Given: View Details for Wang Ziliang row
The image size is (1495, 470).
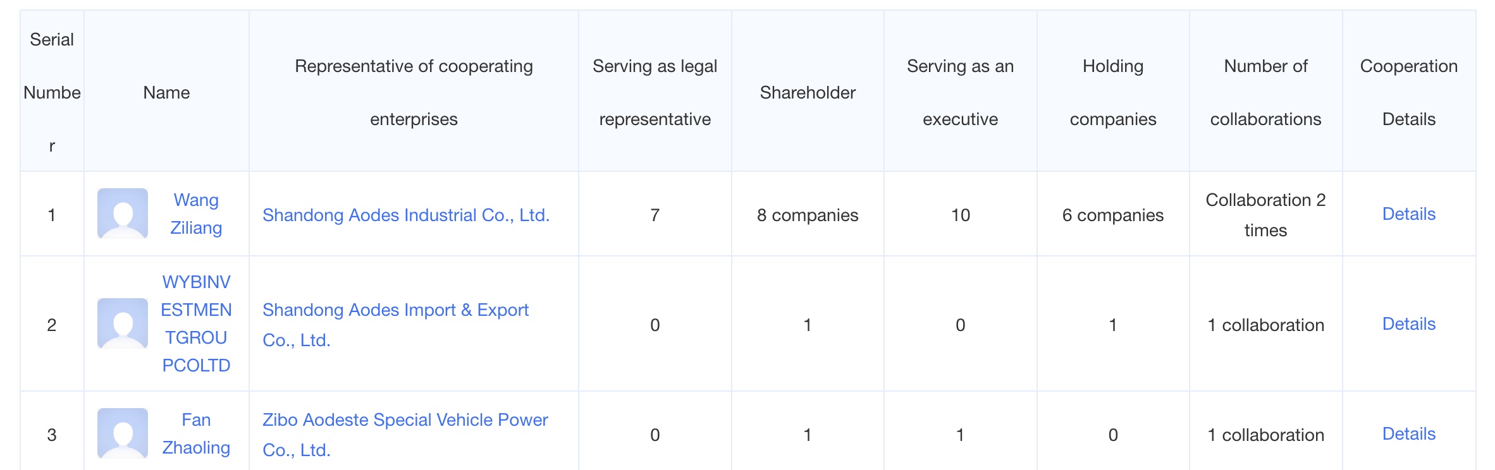Looking at the screenshot, I should [x=1408, y=214].
